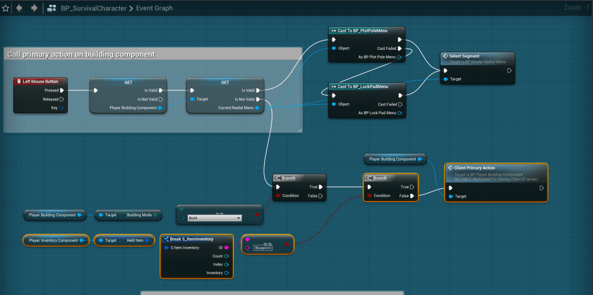
Task: Click the comment title 'Call primary action on building component'
Action: pyautogui.click(x=81, y=54)
